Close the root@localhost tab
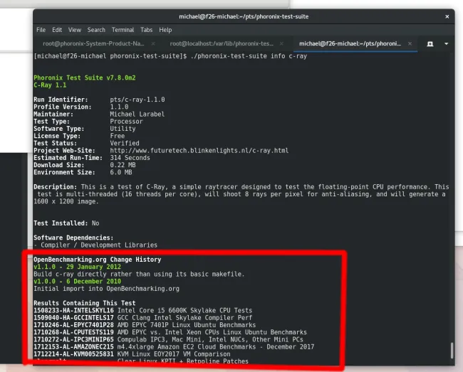The image size is (463, 372). point(281,43)
